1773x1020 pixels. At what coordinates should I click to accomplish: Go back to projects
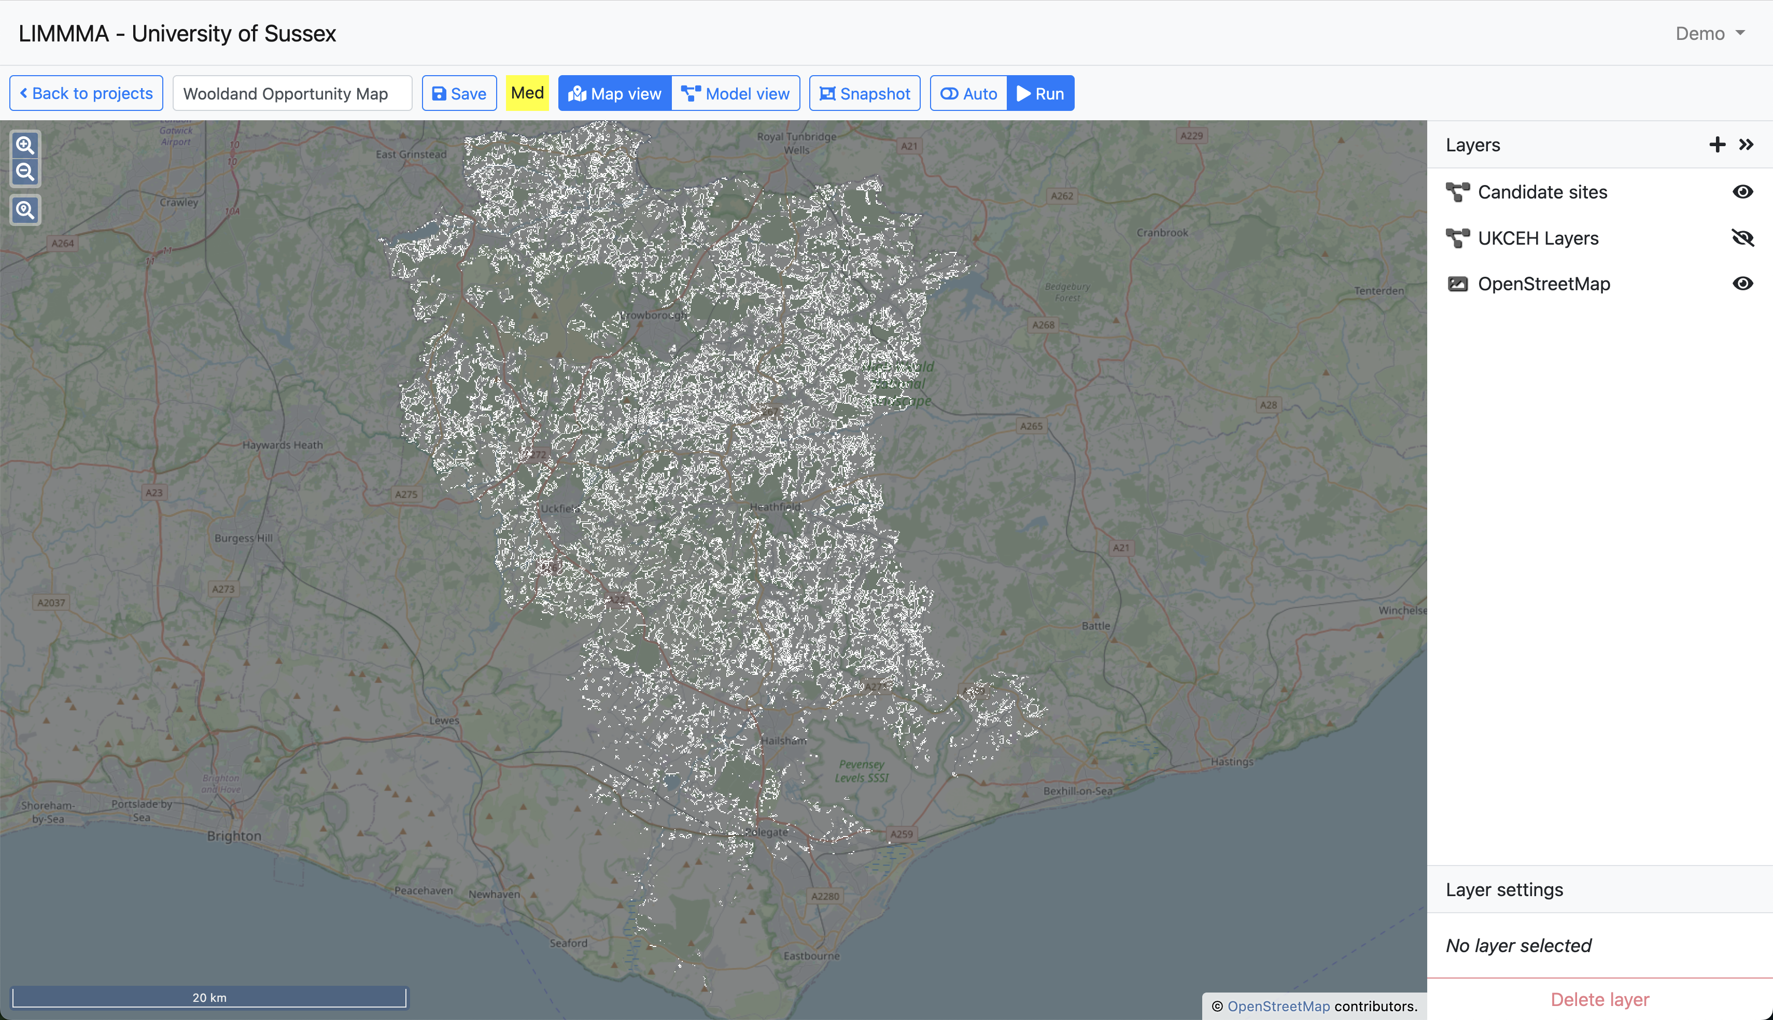(x=86, y=93)
